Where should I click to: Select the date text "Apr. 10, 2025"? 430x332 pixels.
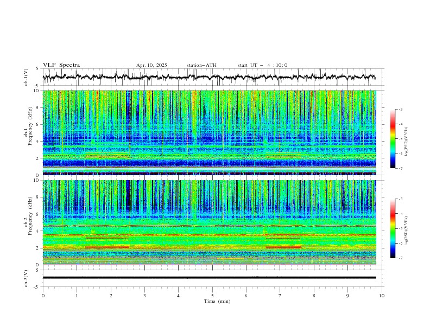click(151, 65)
